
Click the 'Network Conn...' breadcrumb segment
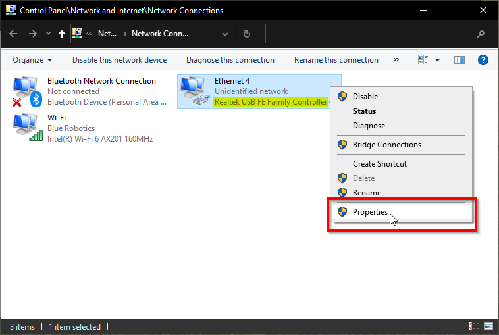tap(160, 34)
